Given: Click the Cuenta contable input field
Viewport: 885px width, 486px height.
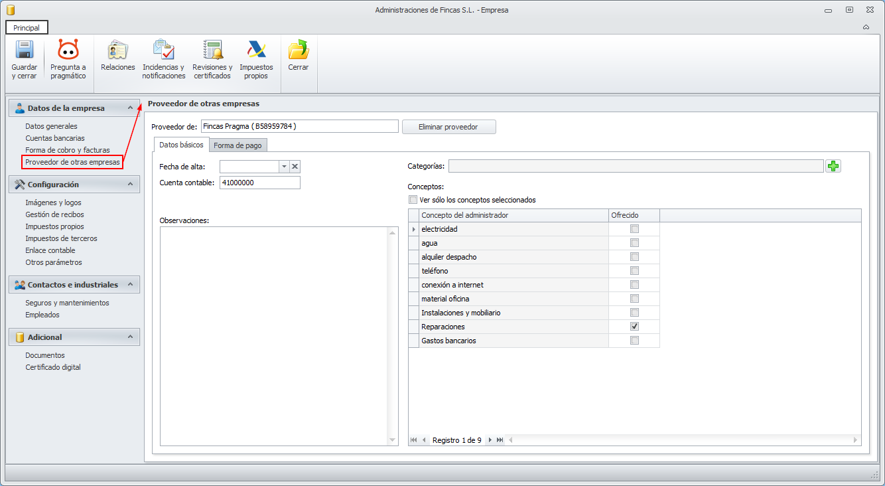Looking at the screenshot, I should point(259,183).
